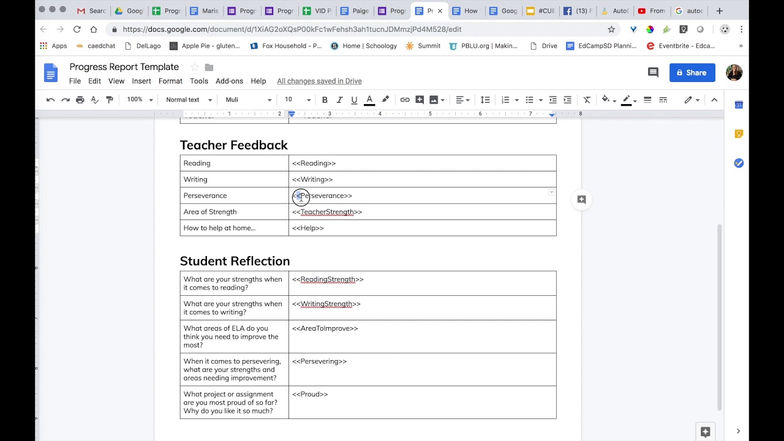Viewport: 784px width, 441px height.
Task: Open Google account avatar
Action: (734, 72)
